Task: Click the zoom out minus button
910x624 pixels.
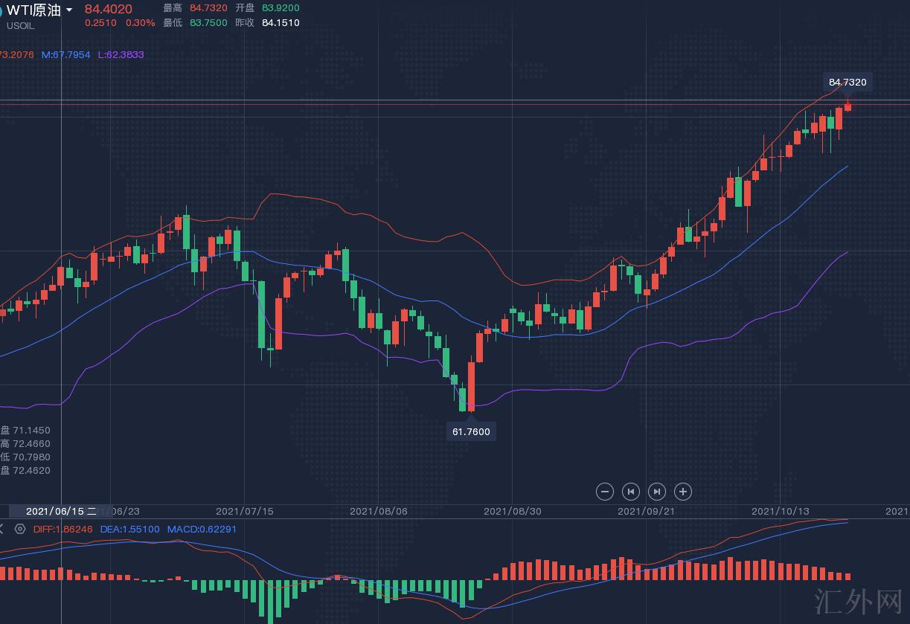Action: (605, 491)
